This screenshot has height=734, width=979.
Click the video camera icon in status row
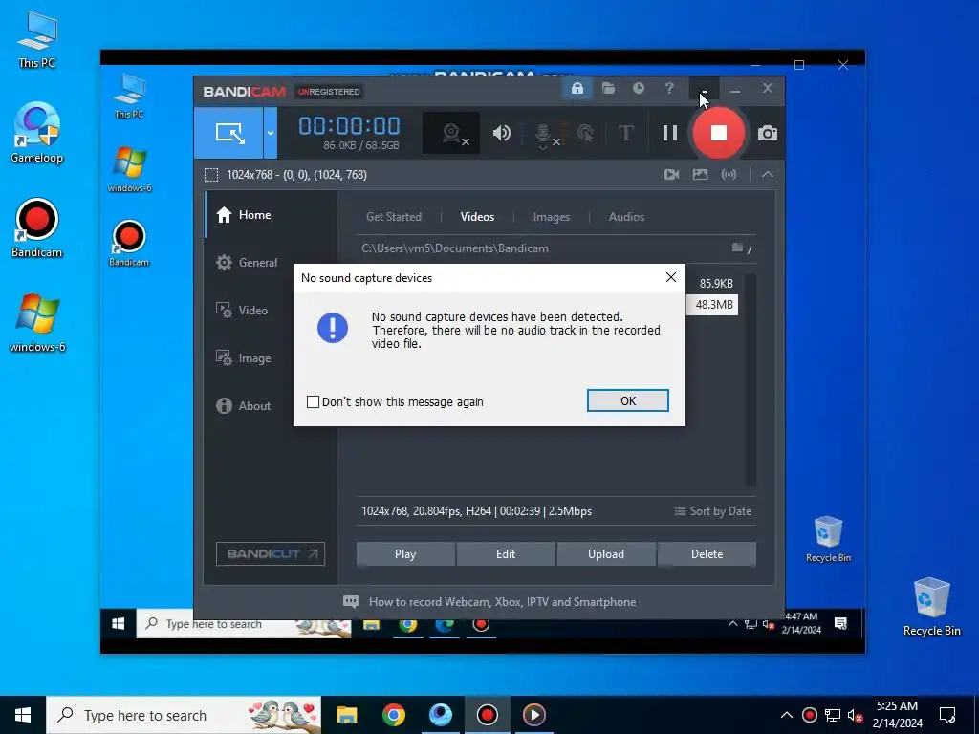point(672,175)
